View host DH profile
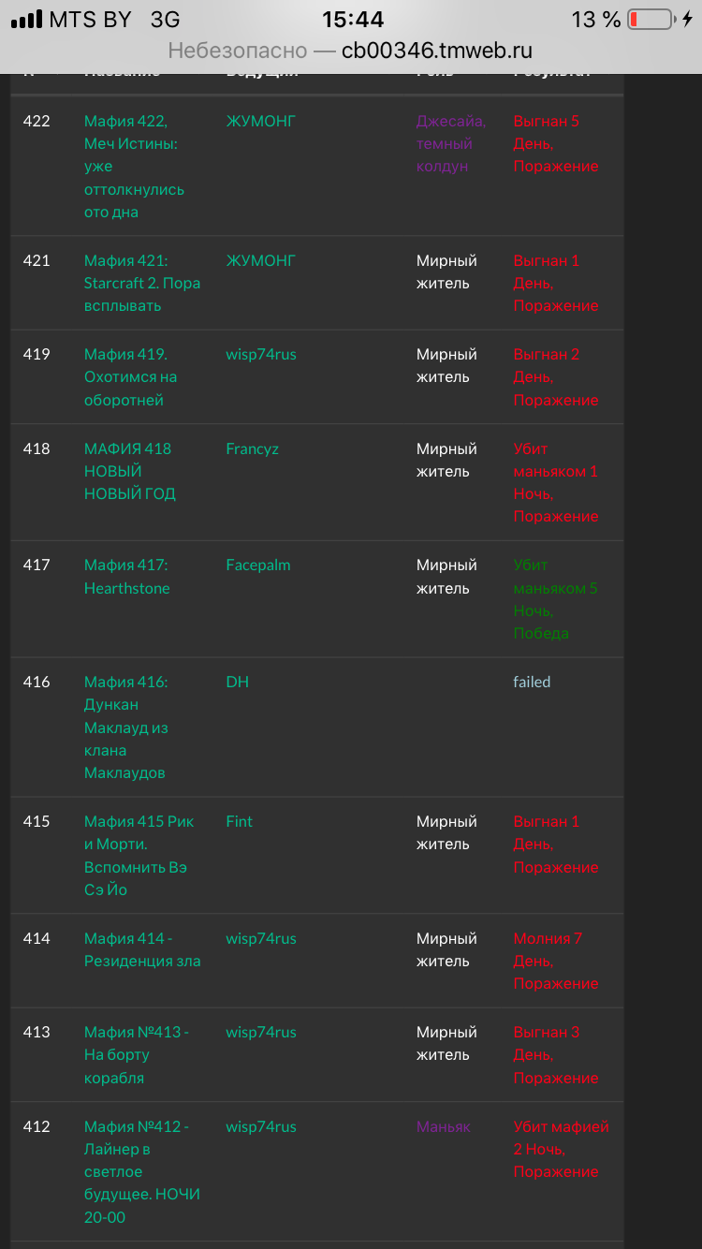This screenshot has height=1249, width=702. point(237,682)
